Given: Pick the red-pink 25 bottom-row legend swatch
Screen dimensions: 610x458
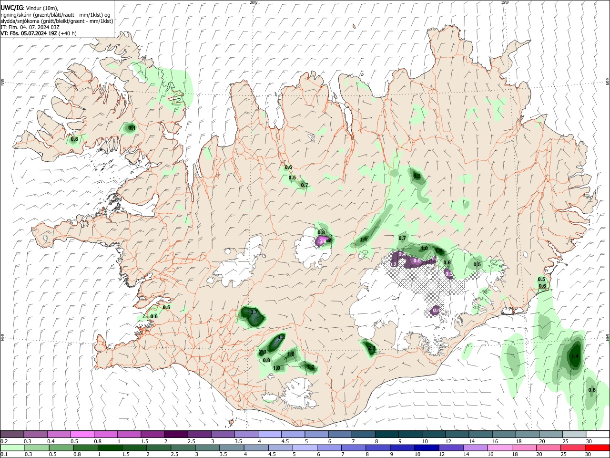Looking at the screenshot, I should click(574, 448).
